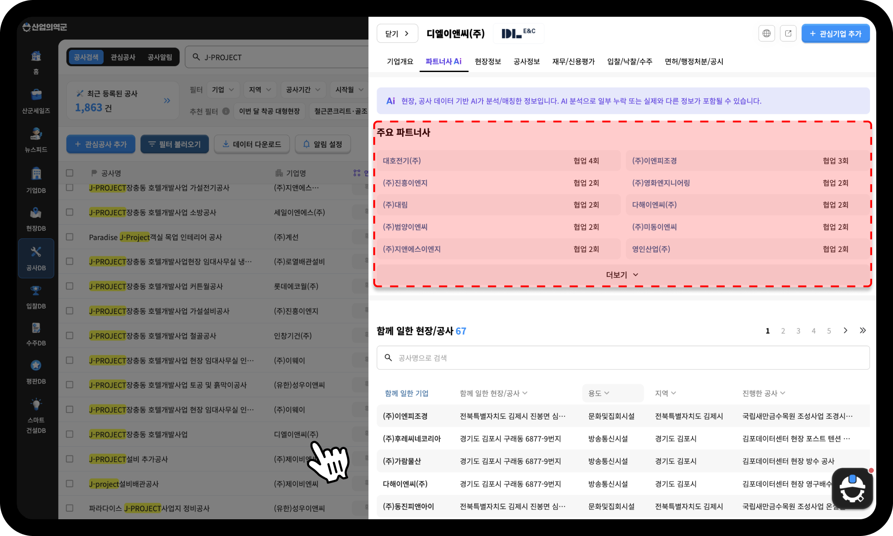Click the search magnifier in J-PROJECT field
The width and height of the screenshot is (893, 536).
coord(196,57)
